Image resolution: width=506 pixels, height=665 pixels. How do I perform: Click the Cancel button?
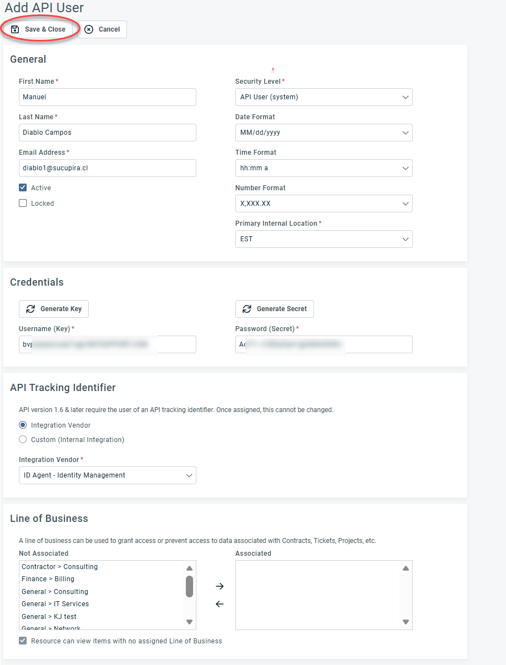coord(103,29)
